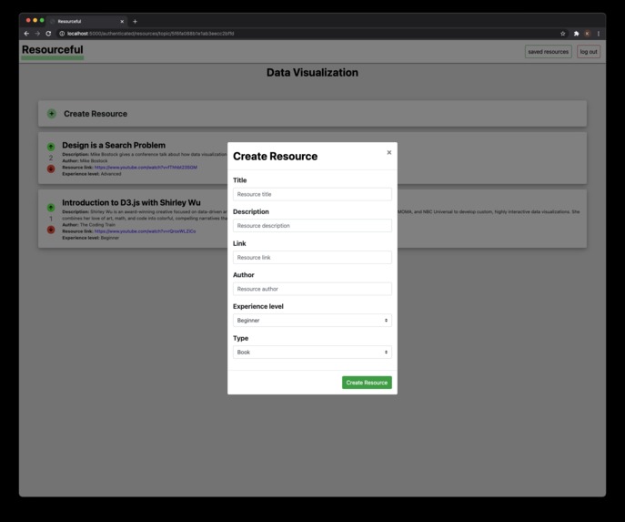Screen dimensions: 625x522
Task: Click Introduction to D3.js with Shirley Wu title
Action: point(131,203)
